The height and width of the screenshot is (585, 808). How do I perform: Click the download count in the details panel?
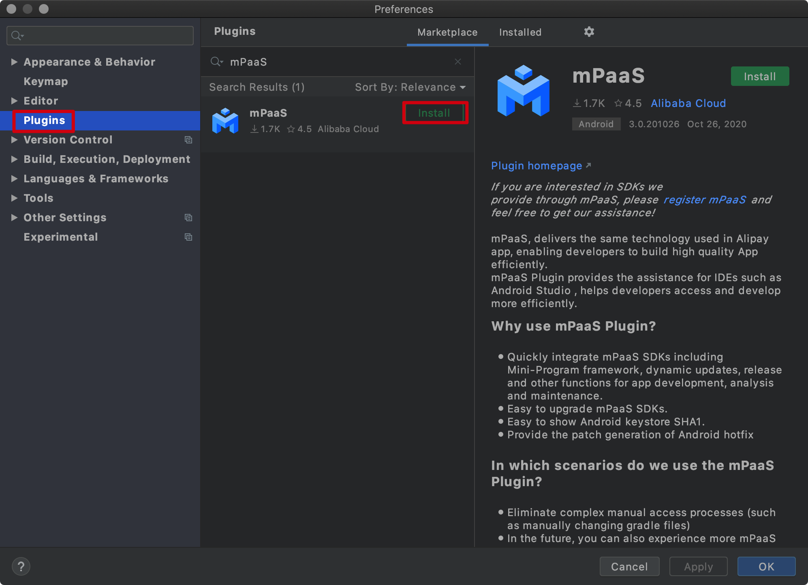click(589, 103)
